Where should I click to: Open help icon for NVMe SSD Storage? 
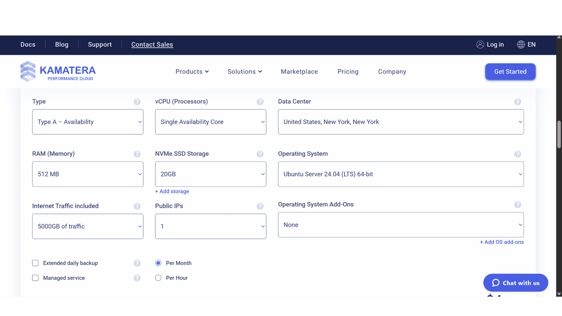pos(260,154)
